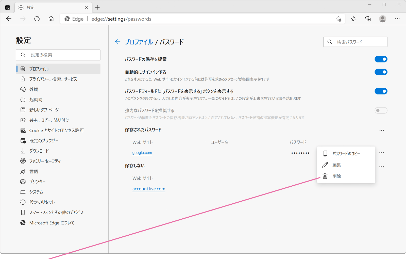
Task: Choose 削除 from context menu
Action: 346,176
